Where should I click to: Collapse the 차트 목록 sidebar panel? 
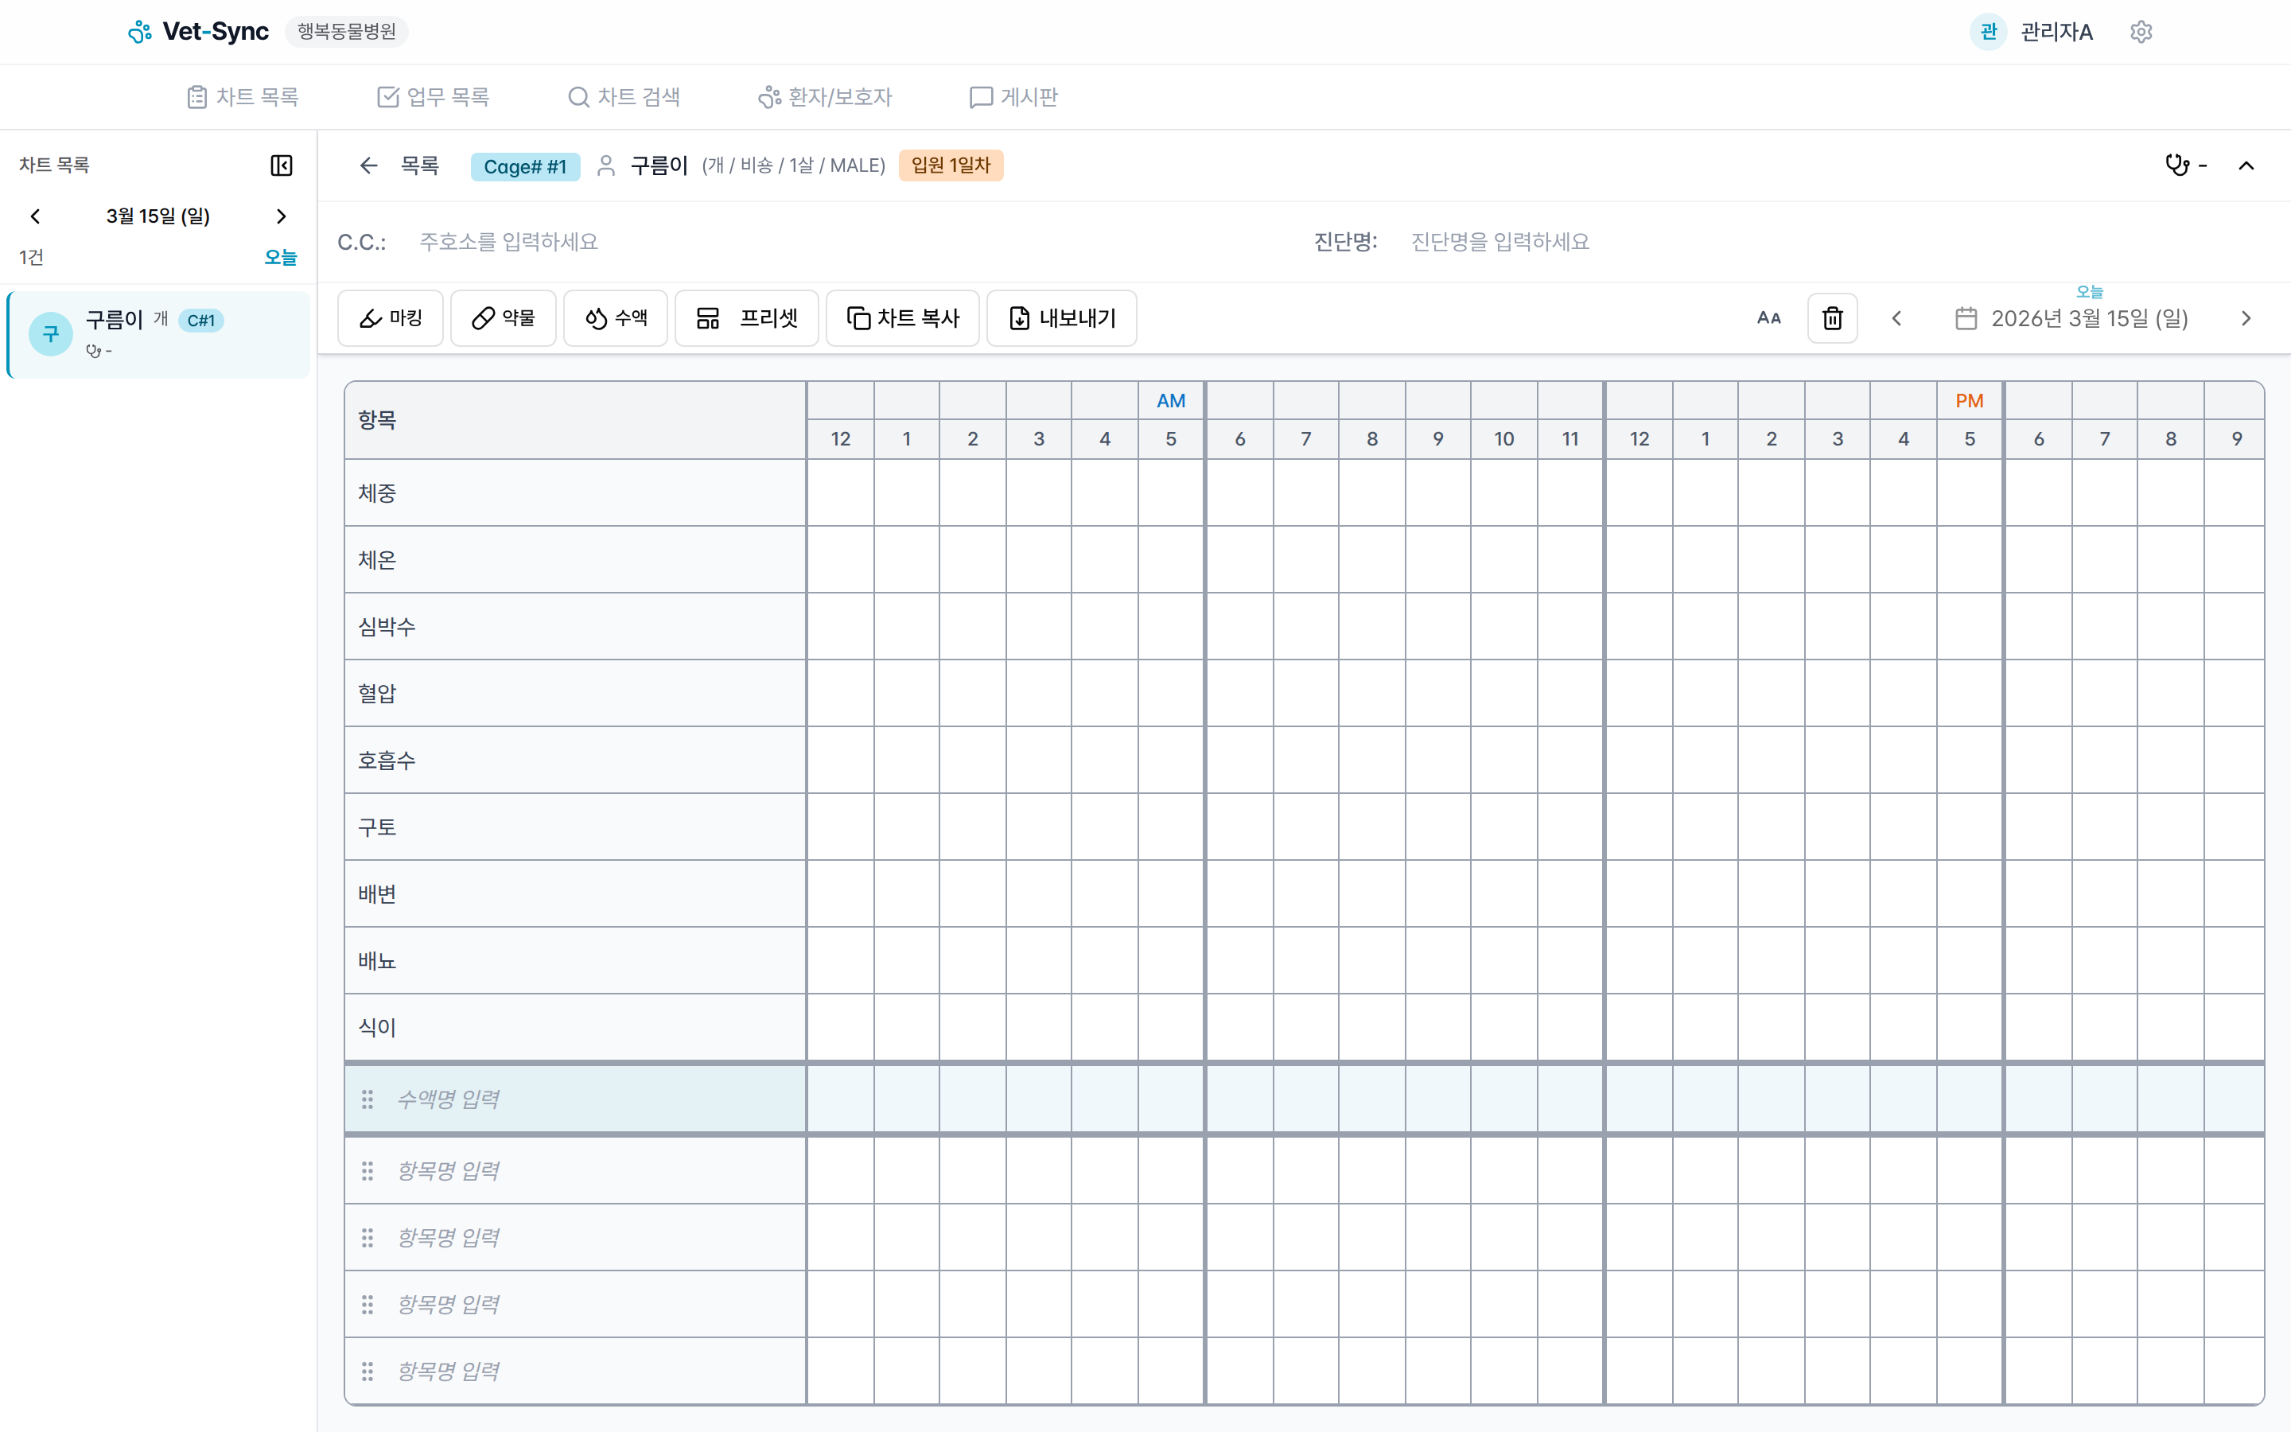281,165
